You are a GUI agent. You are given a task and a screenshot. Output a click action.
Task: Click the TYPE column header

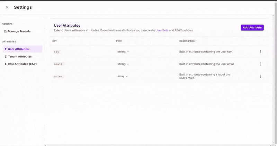(x=119, y=41)
